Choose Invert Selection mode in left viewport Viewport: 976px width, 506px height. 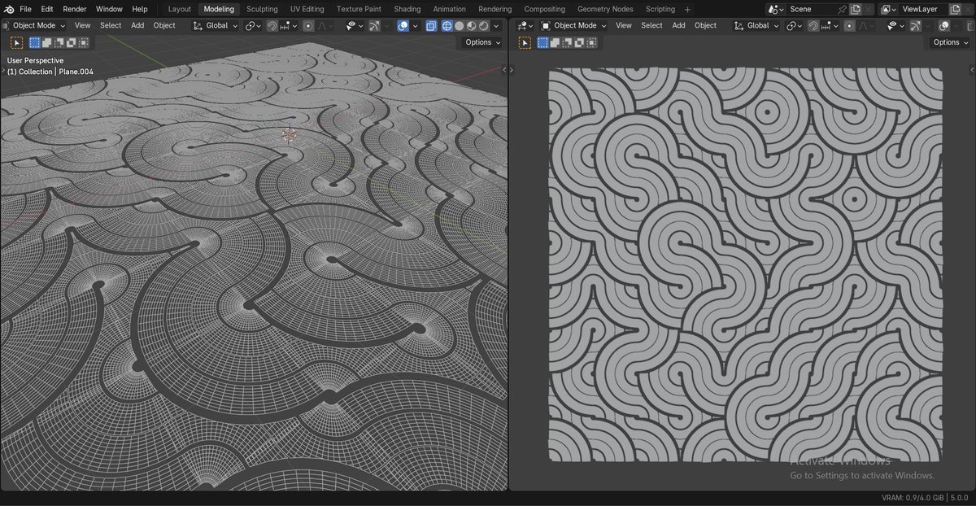70,42
